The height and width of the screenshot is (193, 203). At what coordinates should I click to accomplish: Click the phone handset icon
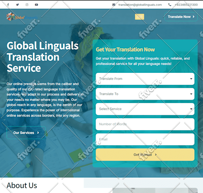(170, 5)
